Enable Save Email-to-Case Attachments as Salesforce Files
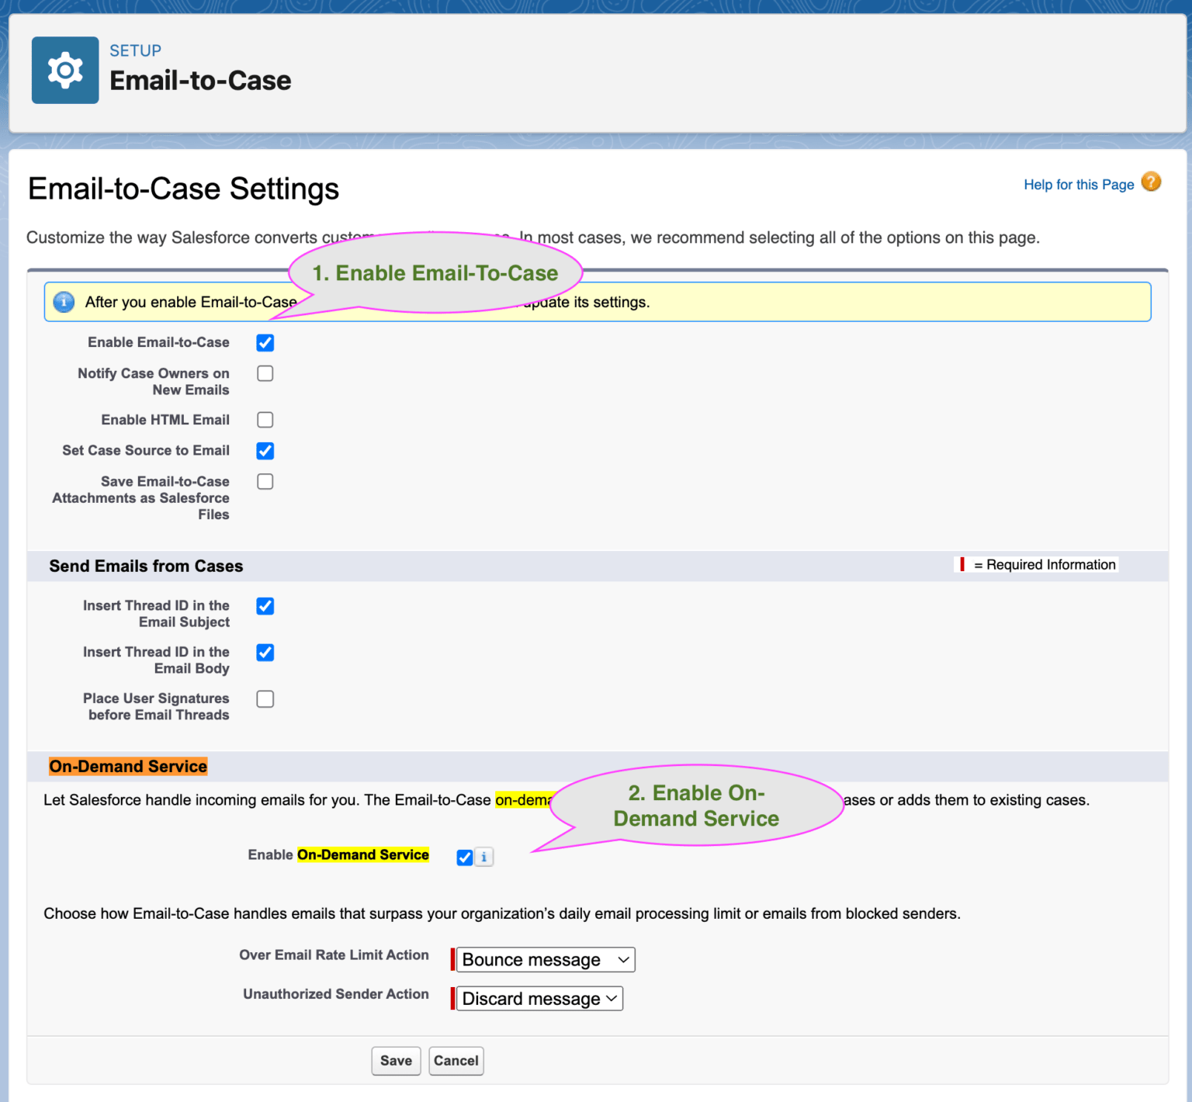This screenshot has width=1192, height=1102. 265,481
